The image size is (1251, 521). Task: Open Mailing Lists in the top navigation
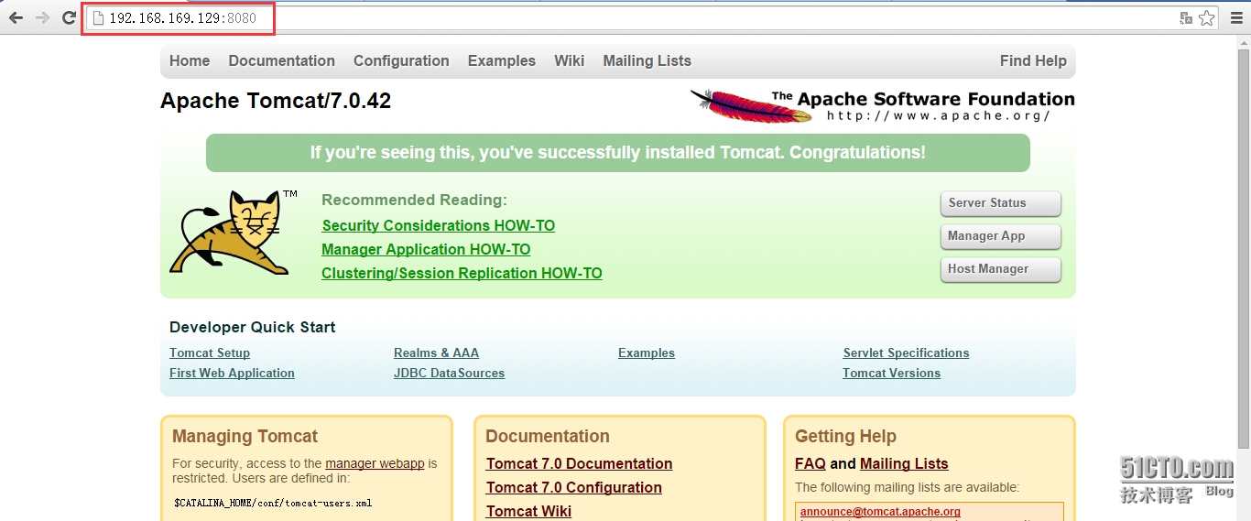647,60
